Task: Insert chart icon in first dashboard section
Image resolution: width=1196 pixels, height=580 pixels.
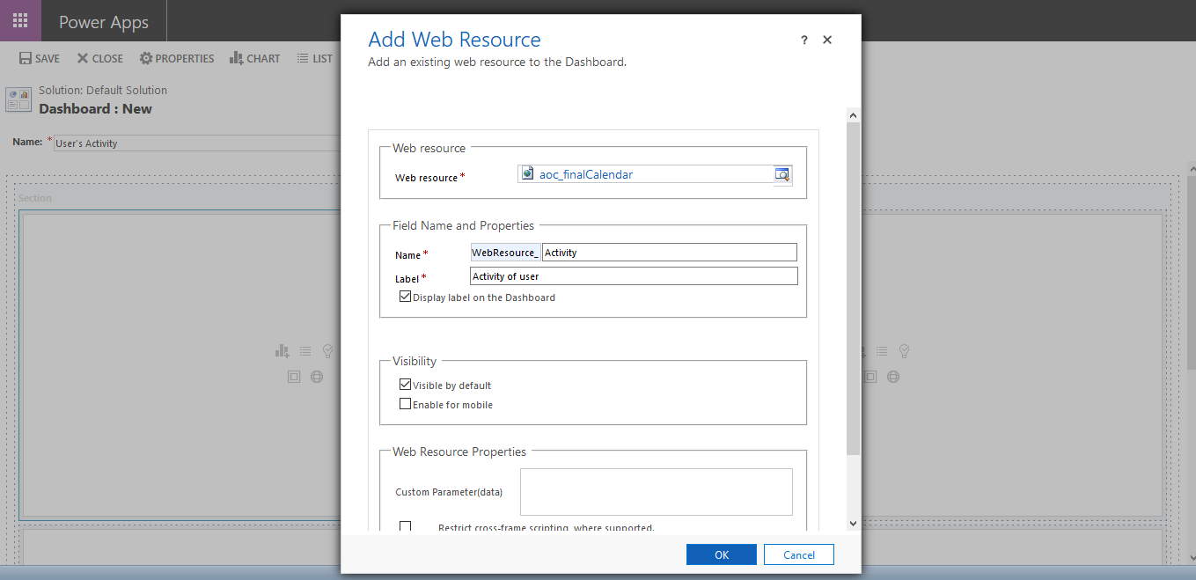Action: (282, 351)
